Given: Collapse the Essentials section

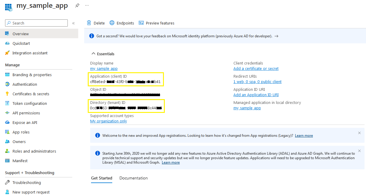Looking at the screenshot, I should click(103, 54).
